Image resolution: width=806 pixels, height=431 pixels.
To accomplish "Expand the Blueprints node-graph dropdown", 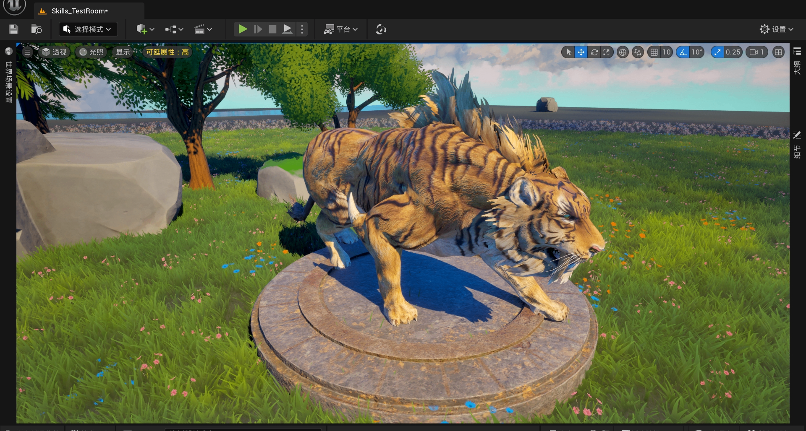I will pos(174,29).
